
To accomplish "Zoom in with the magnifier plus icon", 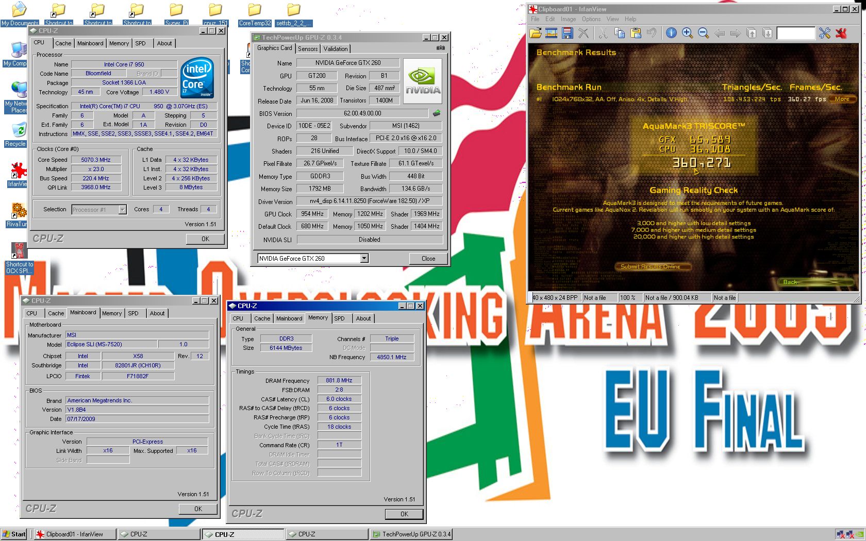I will tap(687, 33).
